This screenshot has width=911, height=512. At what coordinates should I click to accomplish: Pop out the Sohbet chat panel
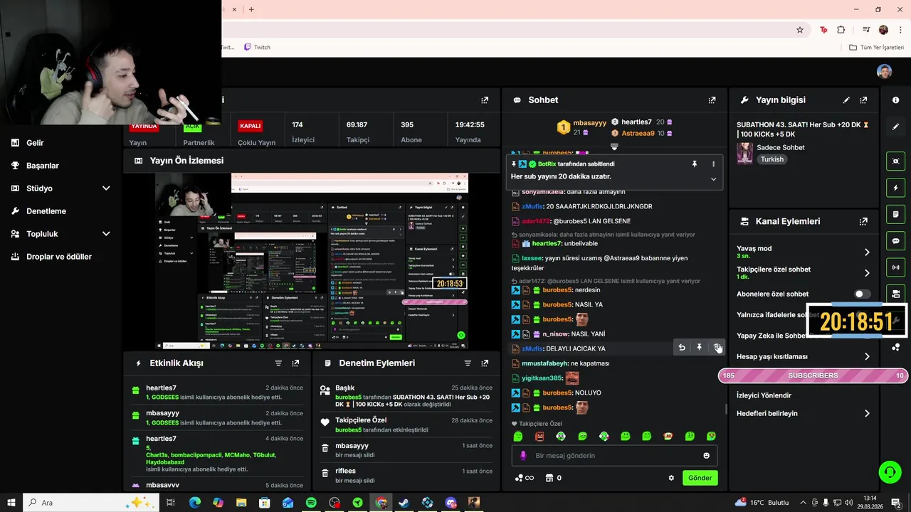(712, 100)
